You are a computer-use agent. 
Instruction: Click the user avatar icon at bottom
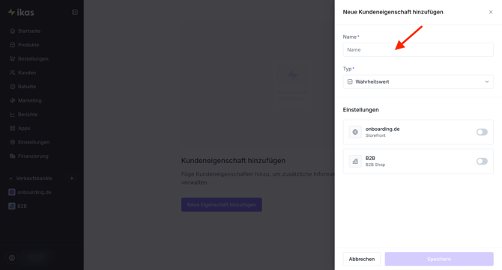click(12, 258)
